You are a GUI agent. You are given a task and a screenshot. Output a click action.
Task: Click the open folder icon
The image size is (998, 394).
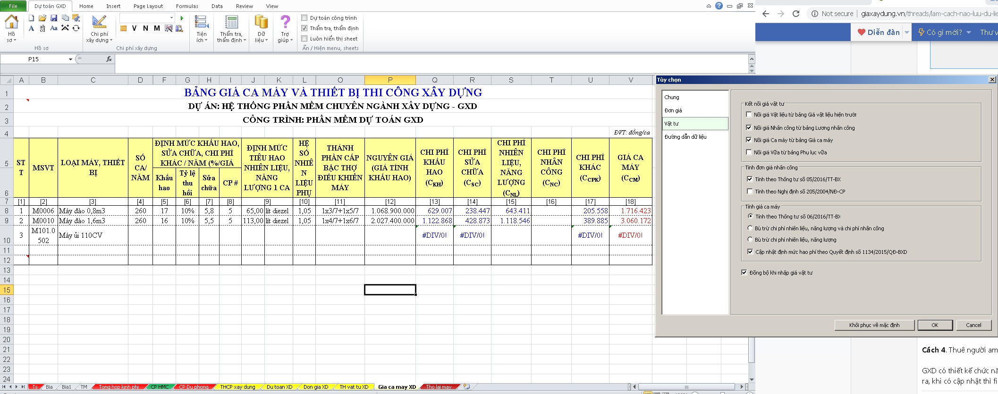[x=42, y=18]
